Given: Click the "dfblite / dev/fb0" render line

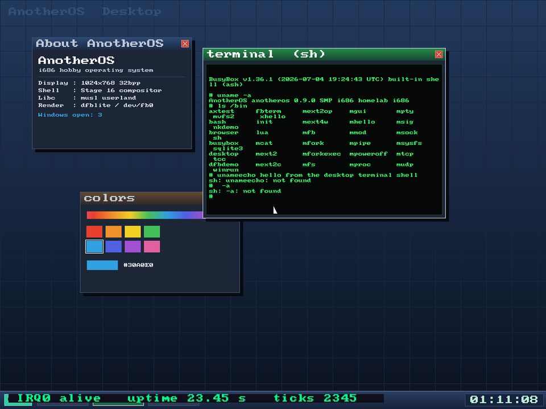Looking at the screenshot, I should tap(96, 106).
